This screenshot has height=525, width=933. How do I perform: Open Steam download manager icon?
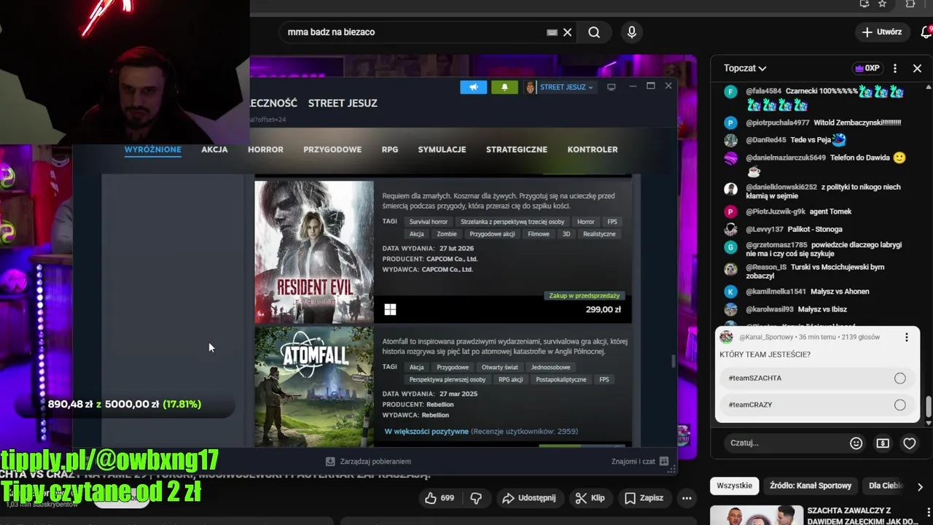(x=330, y=461)
